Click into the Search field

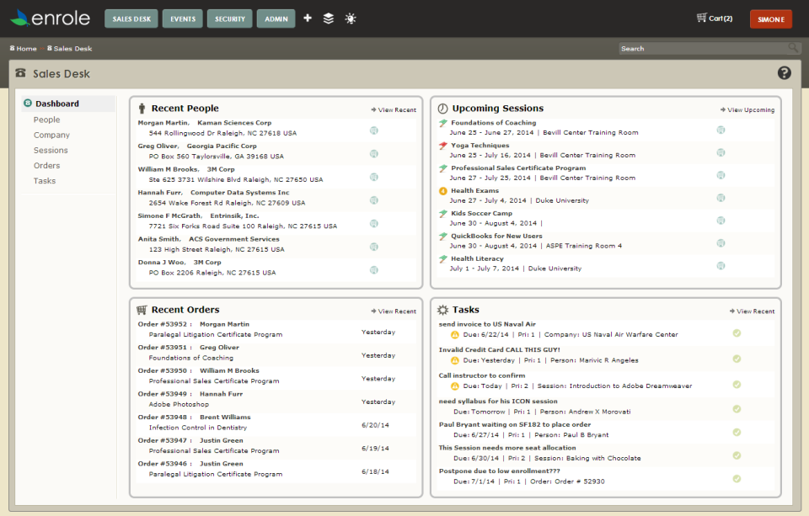(703, 49)
